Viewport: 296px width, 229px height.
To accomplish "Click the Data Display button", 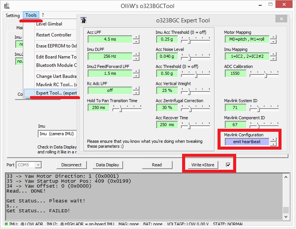I will 107,165.
